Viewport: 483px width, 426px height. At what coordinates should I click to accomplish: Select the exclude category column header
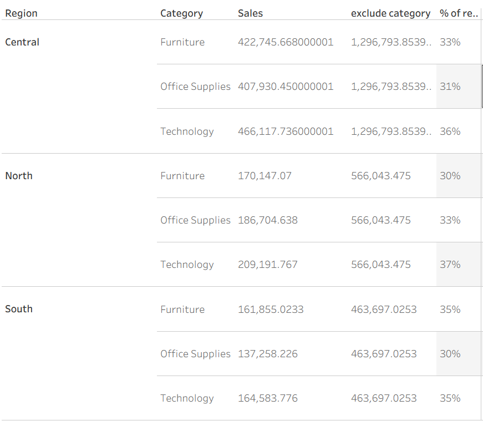pos(390,13)
